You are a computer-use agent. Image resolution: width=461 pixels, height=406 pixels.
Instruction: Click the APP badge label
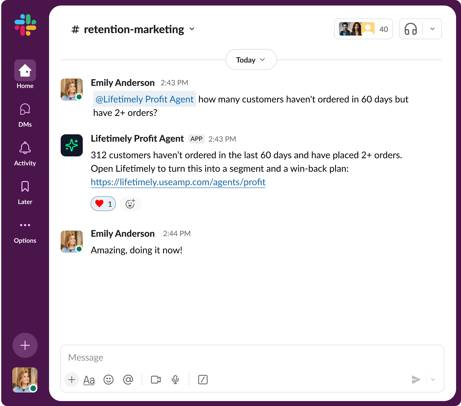point(196,139)
